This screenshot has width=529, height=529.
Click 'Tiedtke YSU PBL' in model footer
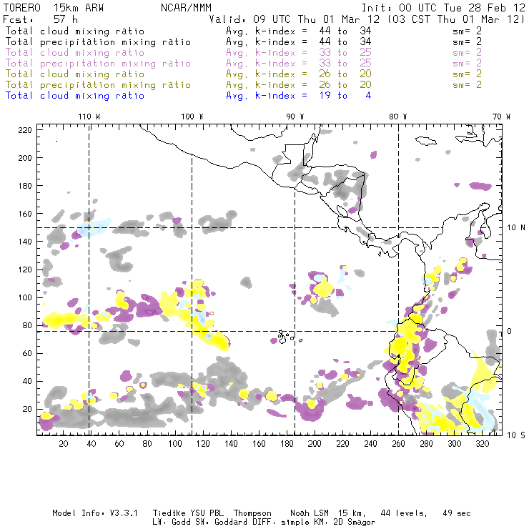(188, 513)
